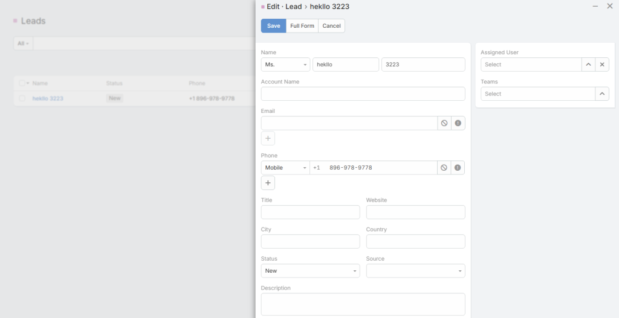Toggle the select-all leads checkbox
The height and width of the screenshot is (318, 619).
(x=22, y=83)
